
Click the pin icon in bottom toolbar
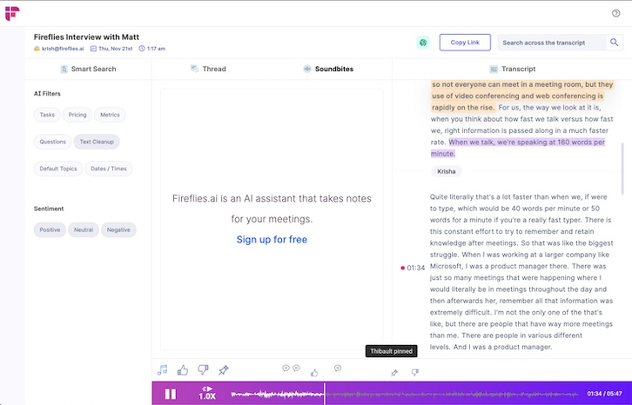pos(224,370)
